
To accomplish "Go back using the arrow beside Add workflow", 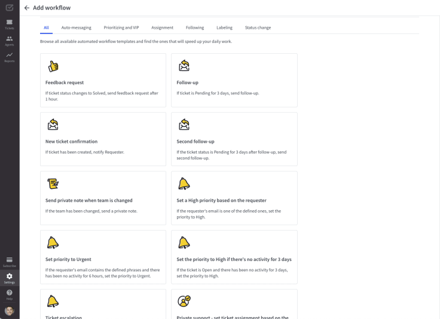I will 27,8.
